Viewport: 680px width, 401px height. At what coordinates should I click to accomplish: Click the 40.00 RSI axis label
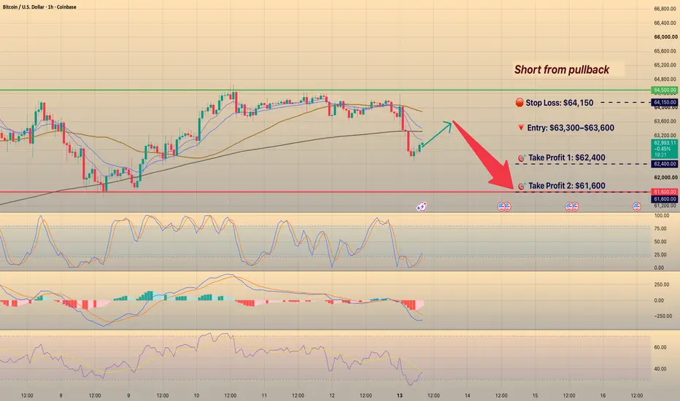[660, 369]
